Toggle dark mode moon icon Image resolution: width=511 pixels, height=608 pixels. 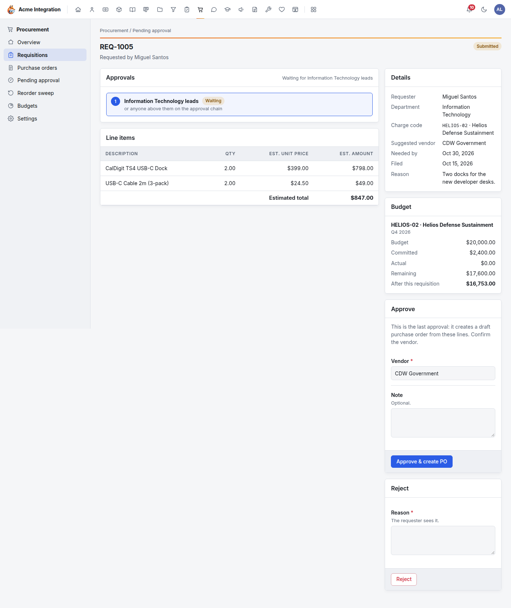(x=484, y=9)
